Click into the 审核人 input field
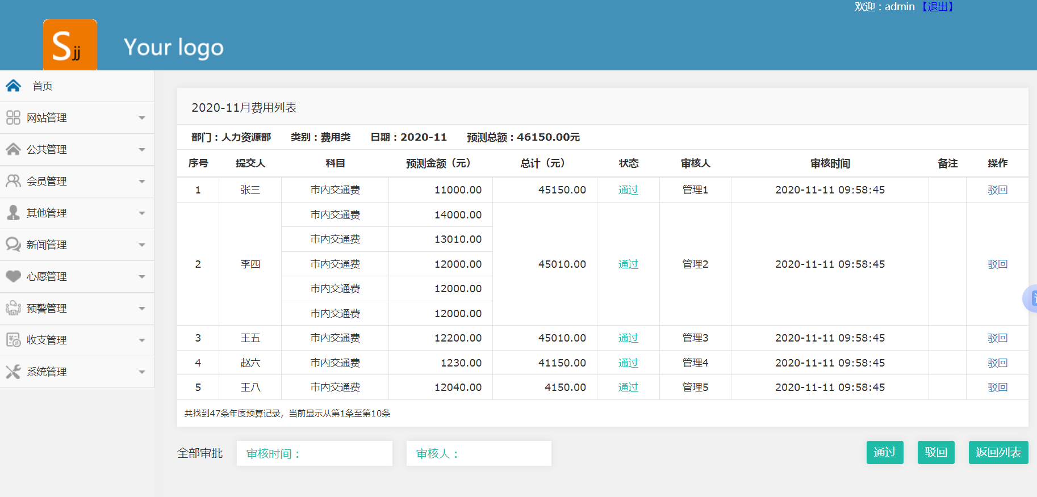Viewport: 1037px width, 497px height. (478, 453)
